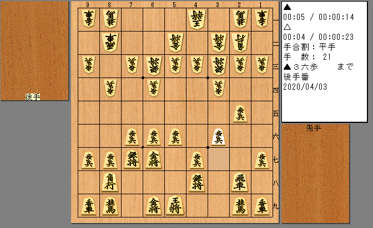The image size is (373, 228).
Task: Click the date 2020/04/03
Action: (x=305, y=87)
